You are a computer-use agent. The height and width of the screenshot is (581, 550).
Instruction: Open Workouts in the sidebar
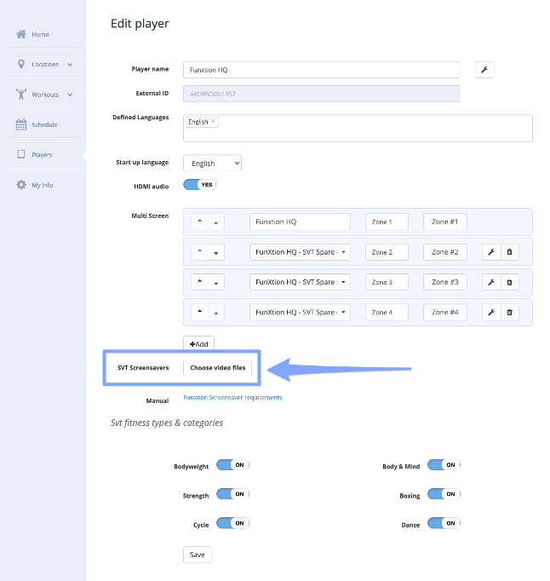tap(43, 94)
